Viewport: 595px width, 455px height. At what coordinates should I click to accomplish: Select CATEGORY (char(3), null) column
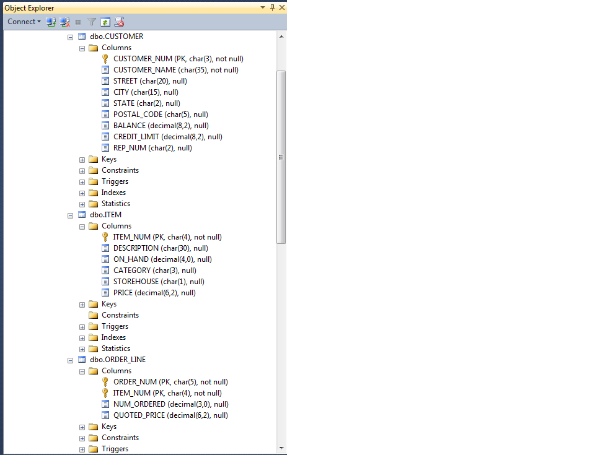pos(155,271)
